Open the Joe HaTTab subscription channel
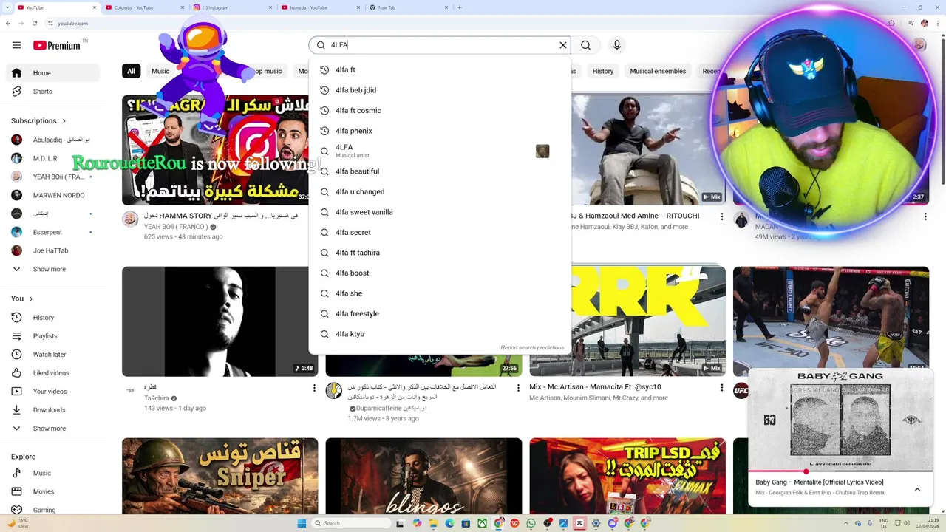946x532 pixels. (52, 251)
